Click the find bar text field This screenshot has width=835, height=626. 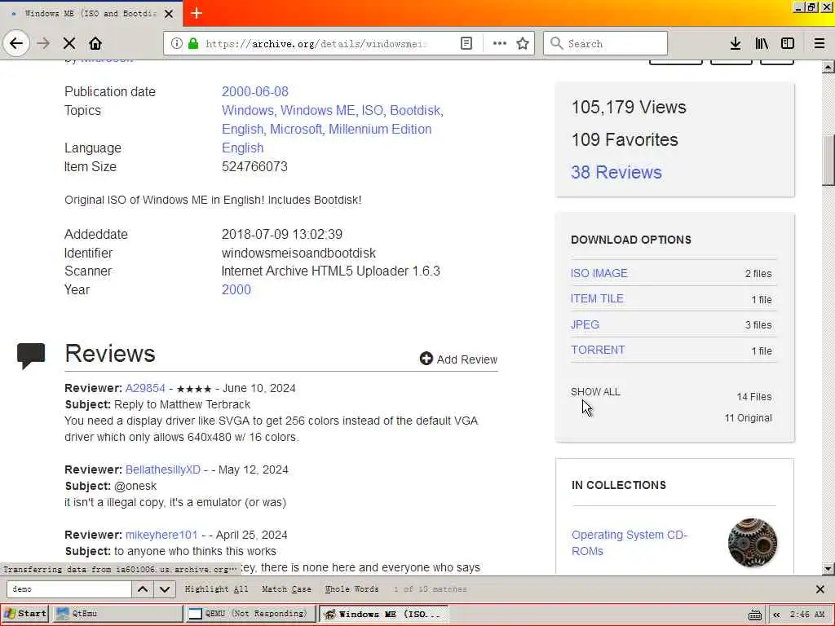click(68, 589)
